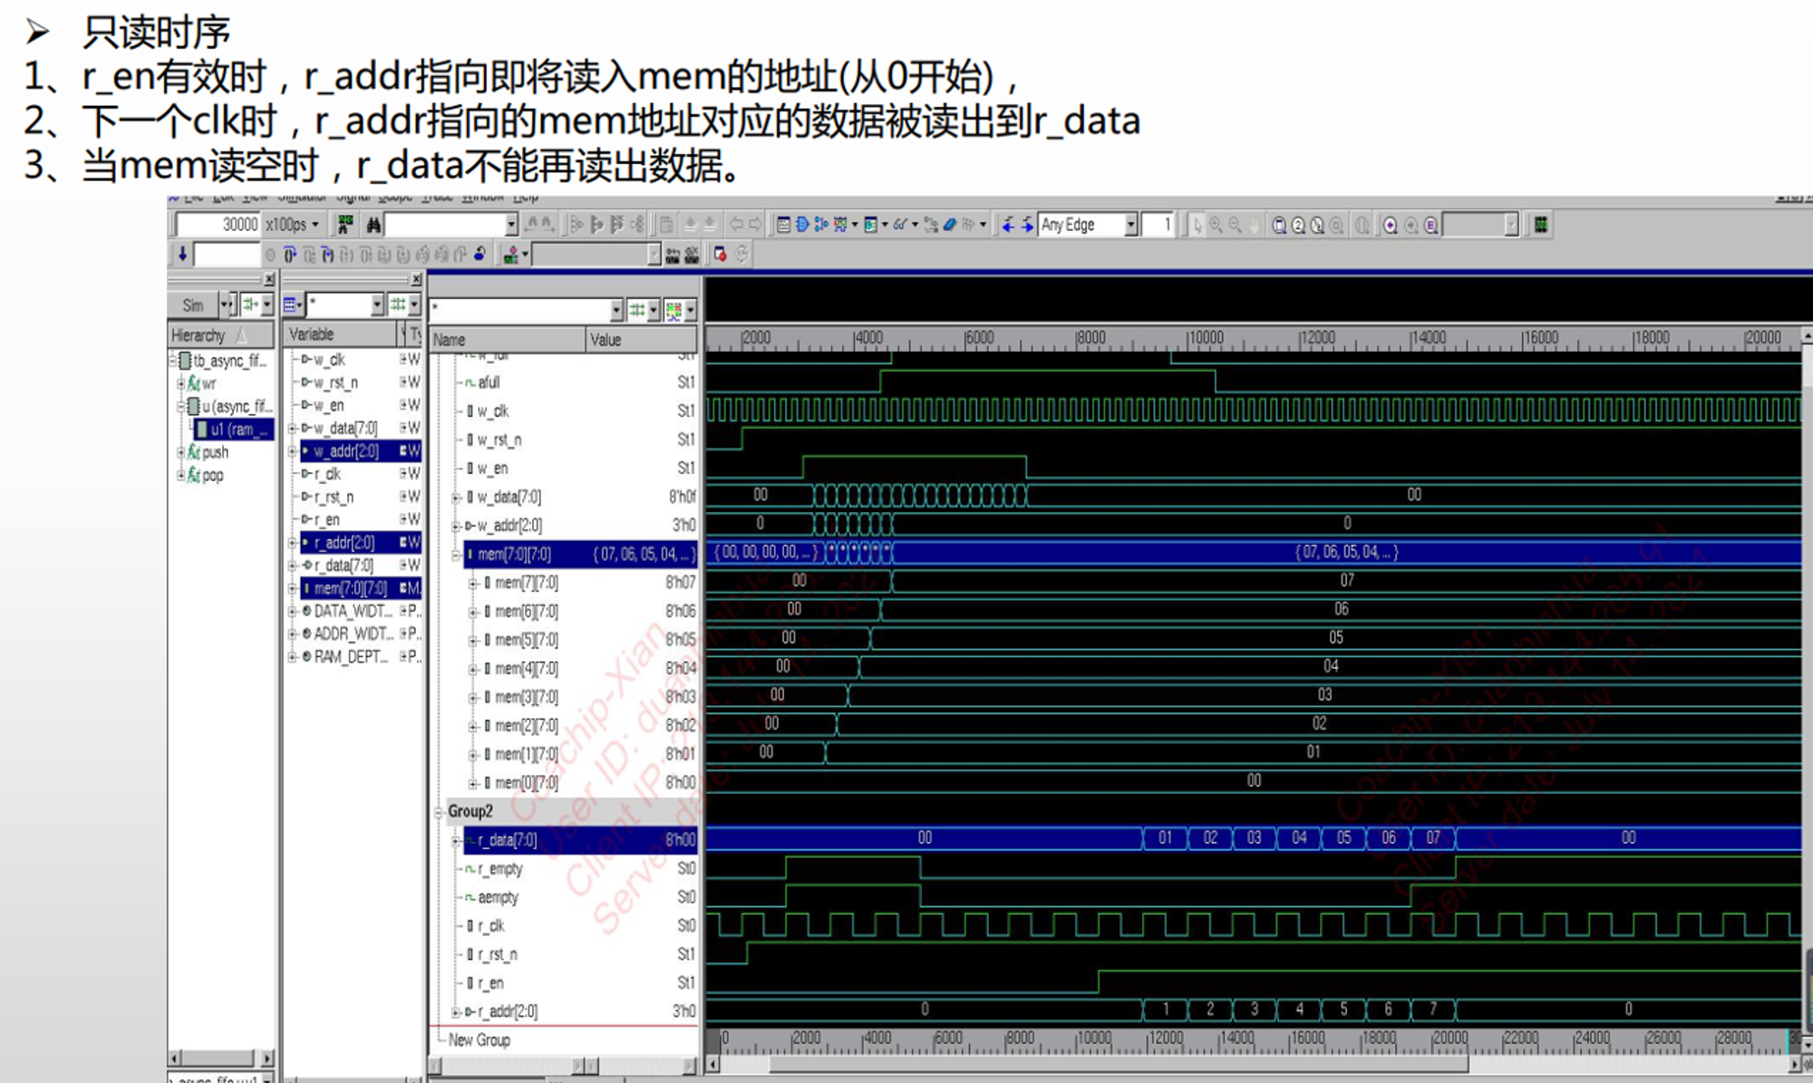Open the search text combo box dropdown
Viewport: 1813px width, 1083px height.
[511, 225]
